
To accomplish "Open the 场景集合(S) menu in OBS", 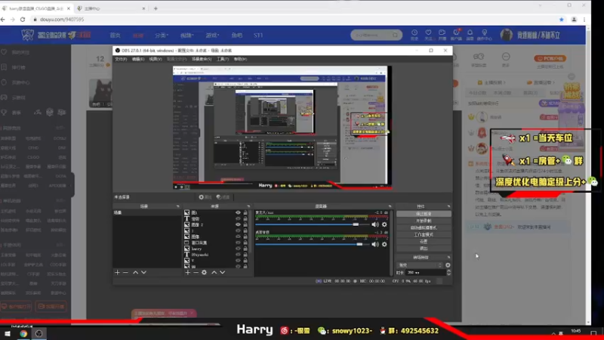I will click(x=202, y=59).
